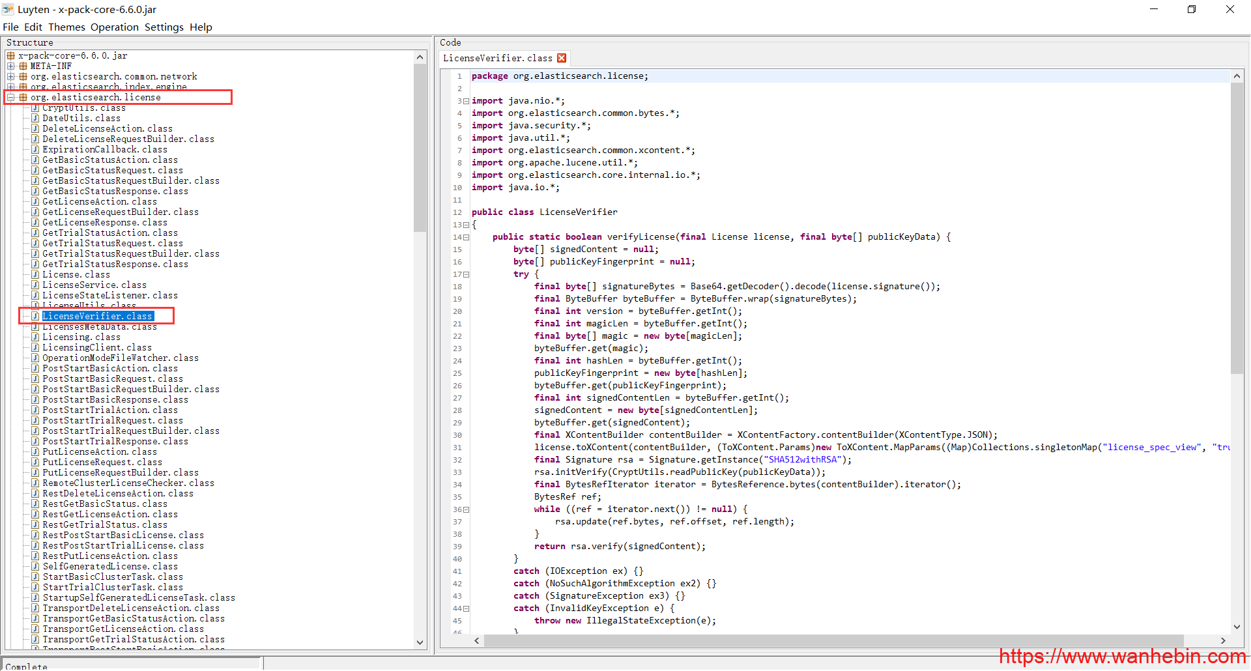Click the LicenseService.class file icon
This screenshot has height=671, width=1251.
tap(35, 285)
